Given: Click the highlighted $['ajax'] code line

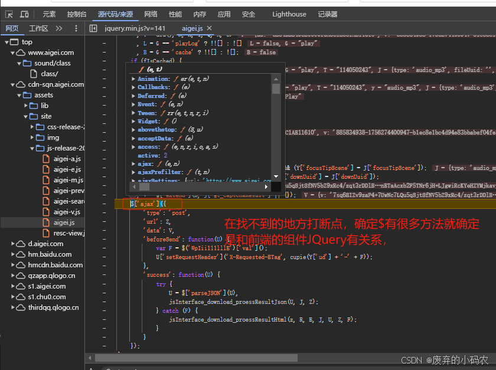Looking at the screenshot, I should (305, 204).
